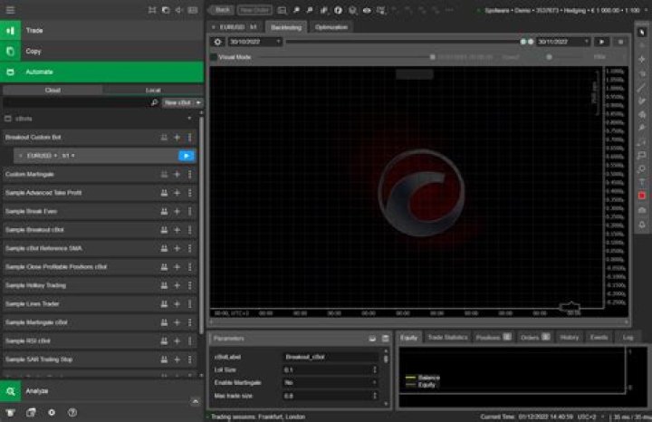Expand the New cBot dropdown arrow
Viewport: 652px width, 422px height.
(x=198, y=102)
